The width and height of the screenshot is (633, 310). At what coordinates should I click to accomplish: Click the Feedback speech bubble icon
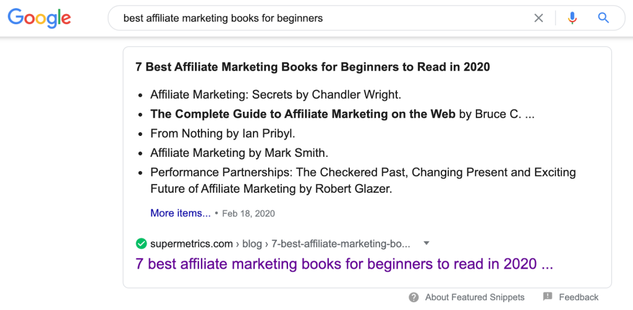(548, 297)
